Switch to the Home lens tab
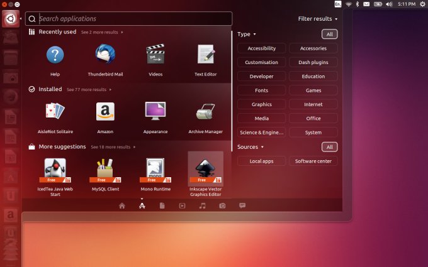 121,205
